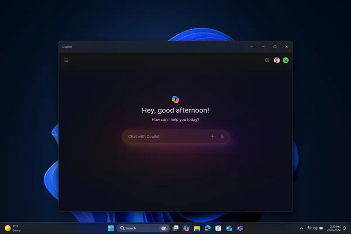Click the green circular icon beside avatar
The image size is (351, 235).
[286, 60]
